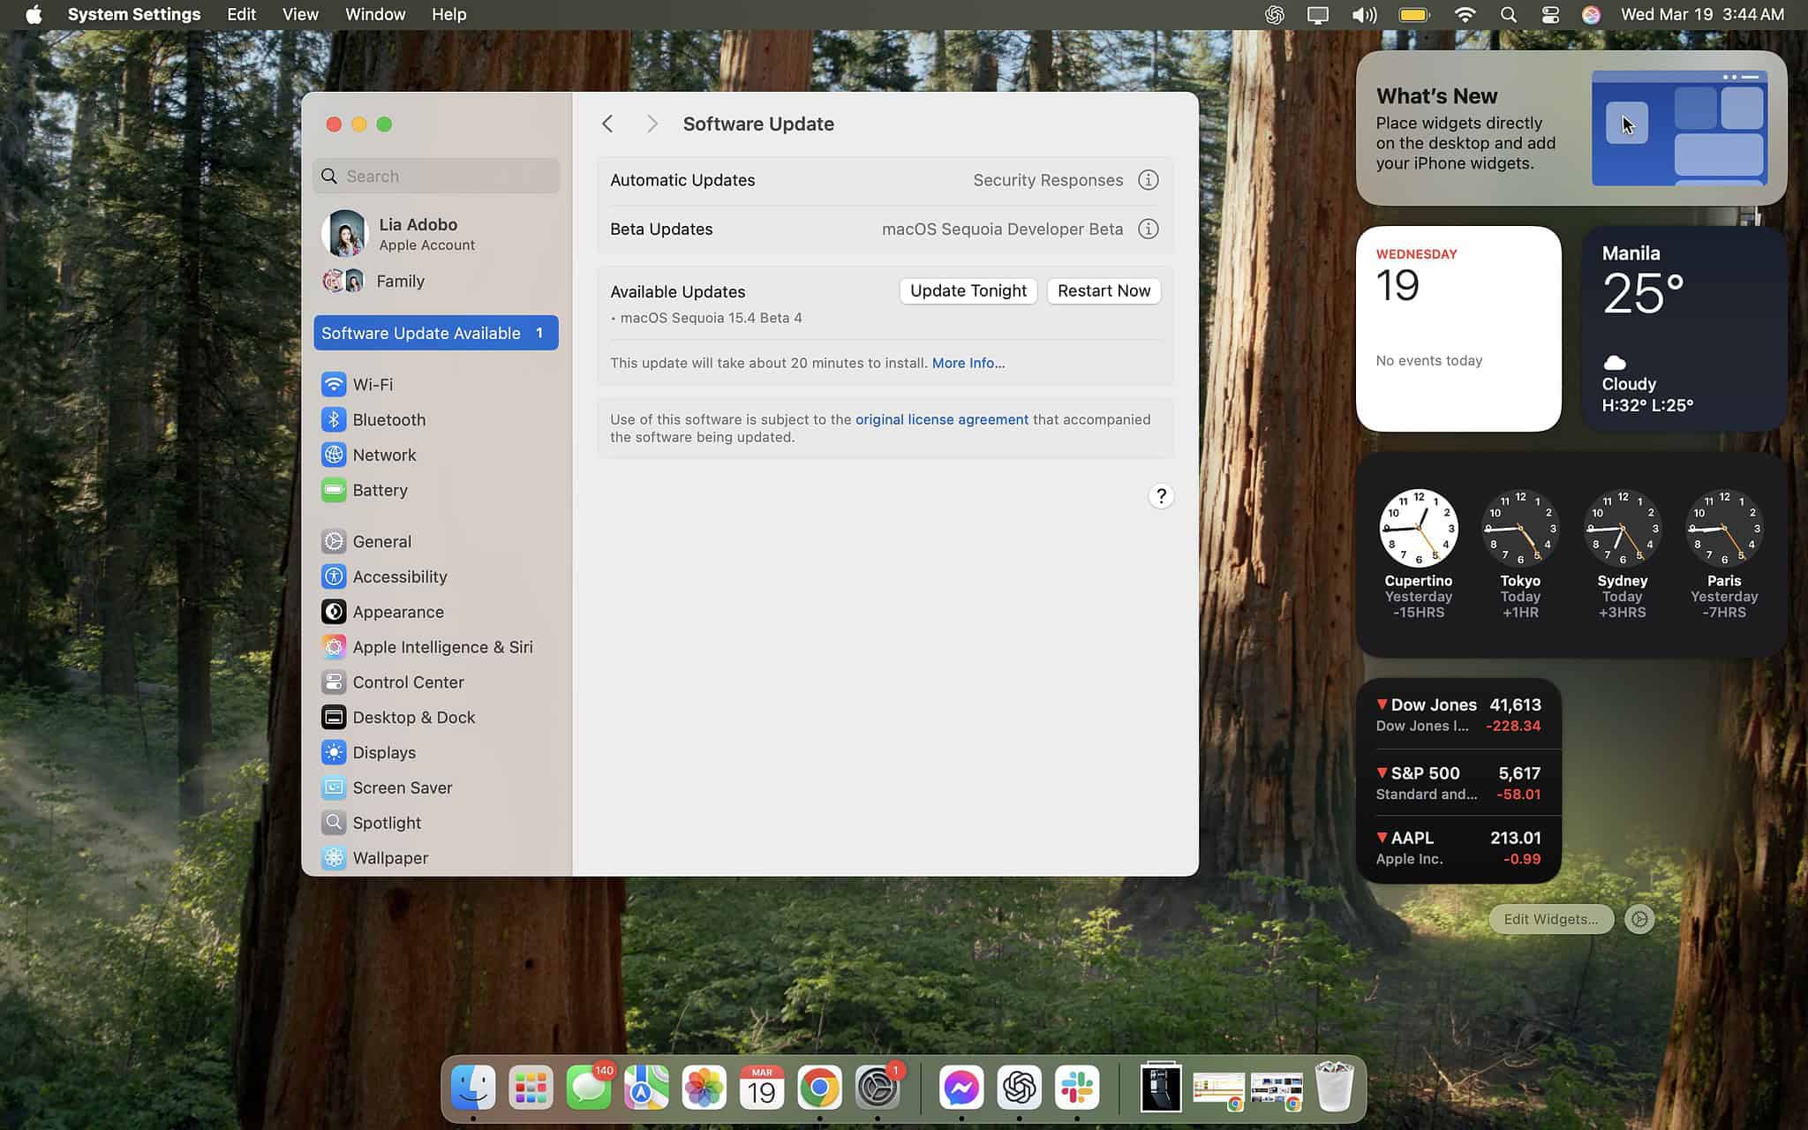Open the Beta Updates info popover

pyautogui.click(x=1148, y=229)
